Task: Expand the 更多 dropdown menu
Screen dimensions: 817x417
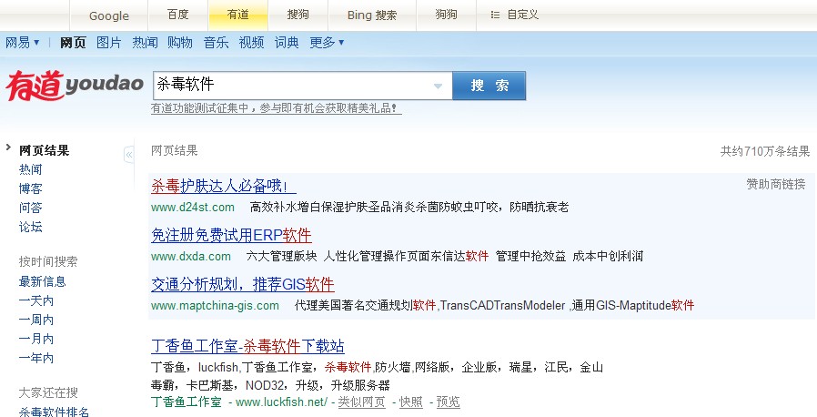Action: pos(327,43)
